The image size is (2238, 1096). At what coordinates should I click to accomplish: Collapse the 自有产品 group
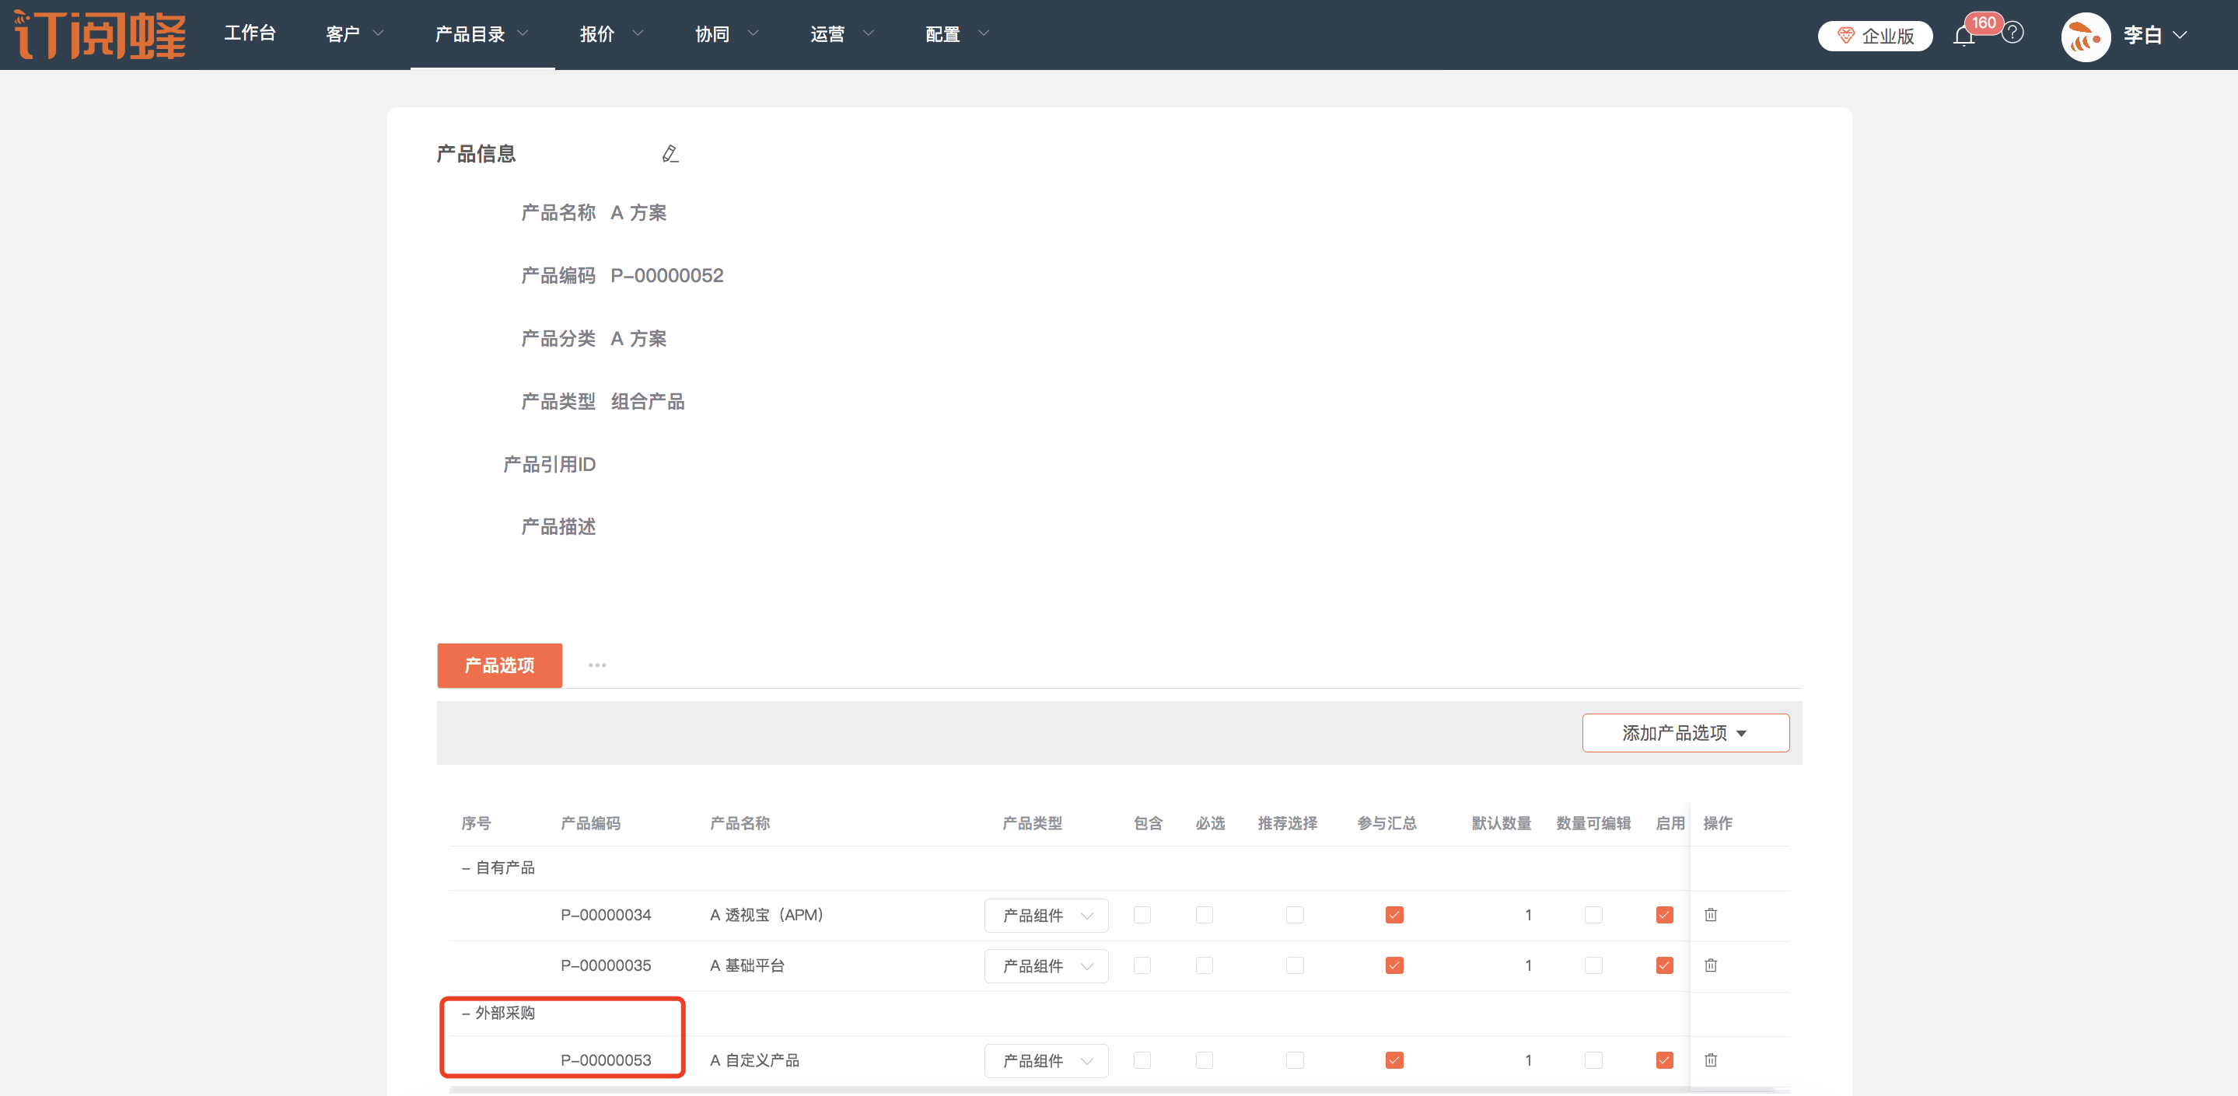466,867
